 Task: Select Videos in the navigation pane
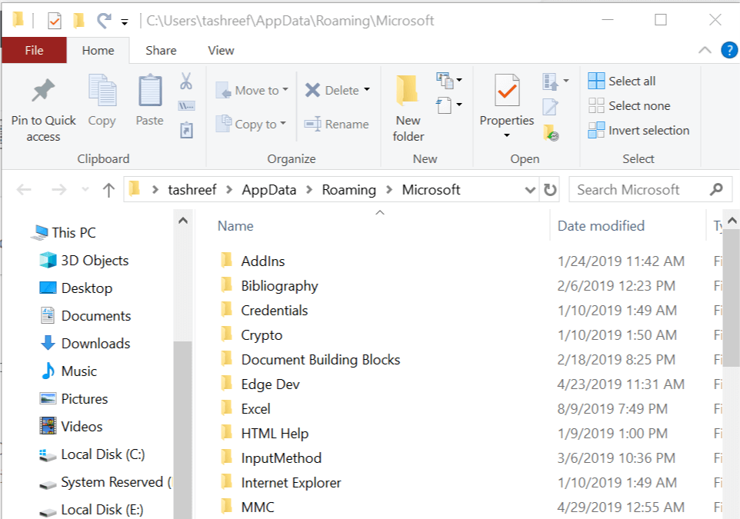(x=72, y=427)
